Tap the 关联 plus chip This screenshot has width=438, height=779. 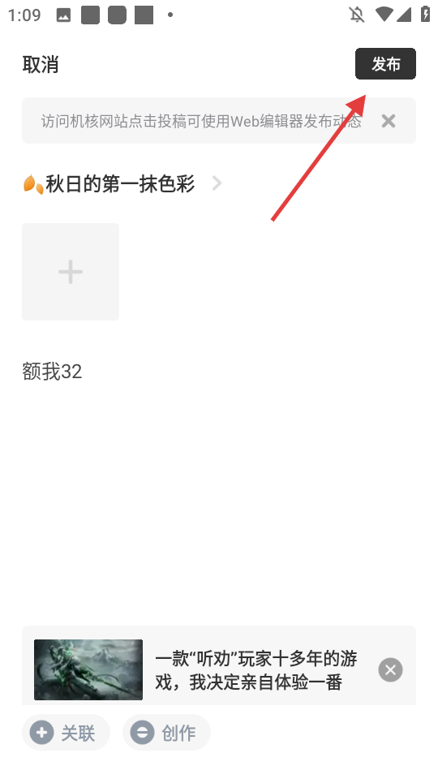pyautogui.click(x=66, y=732)
